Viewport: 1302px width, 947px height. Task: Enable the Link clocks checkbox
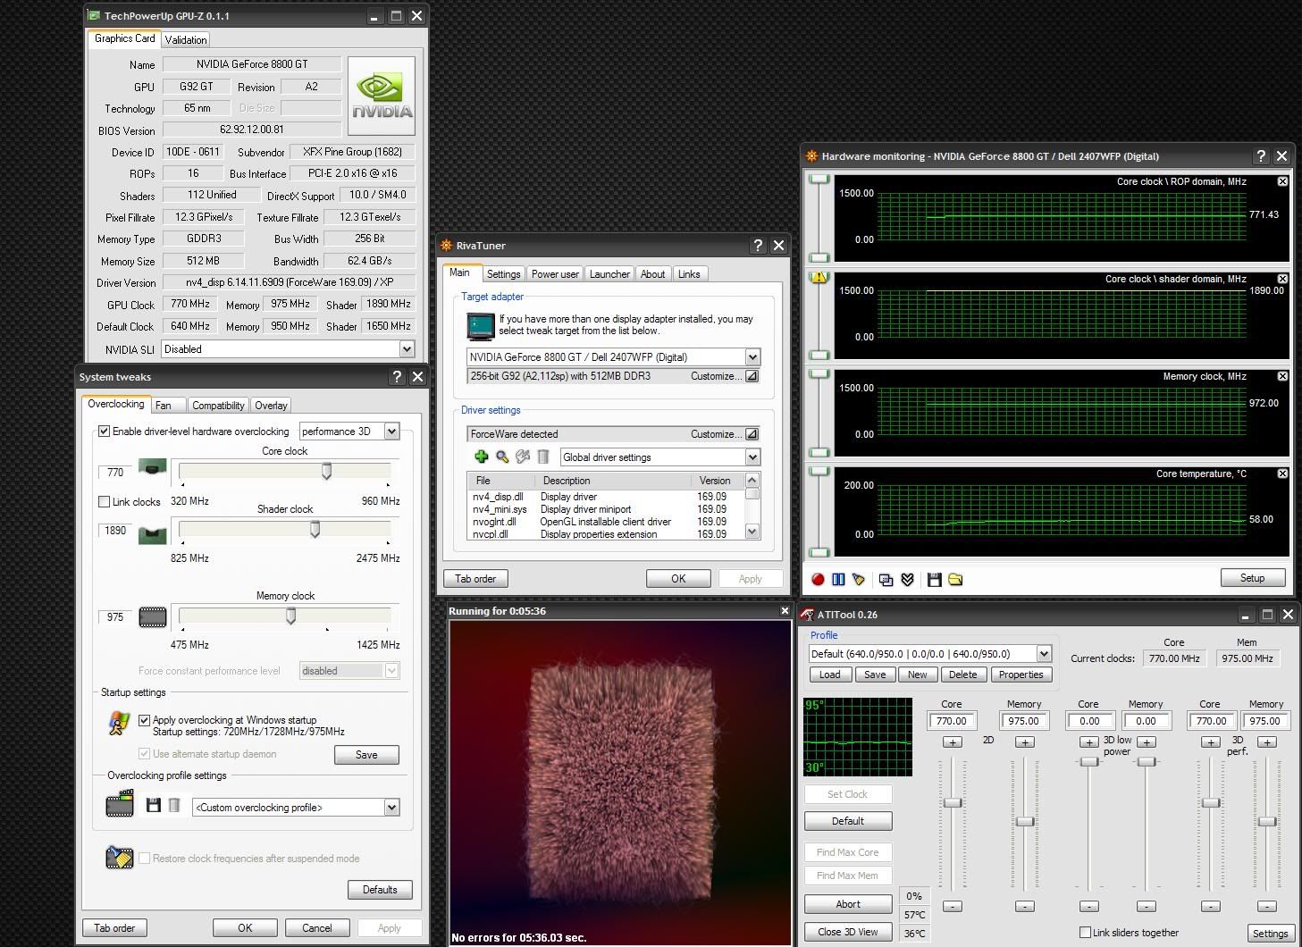105,502
